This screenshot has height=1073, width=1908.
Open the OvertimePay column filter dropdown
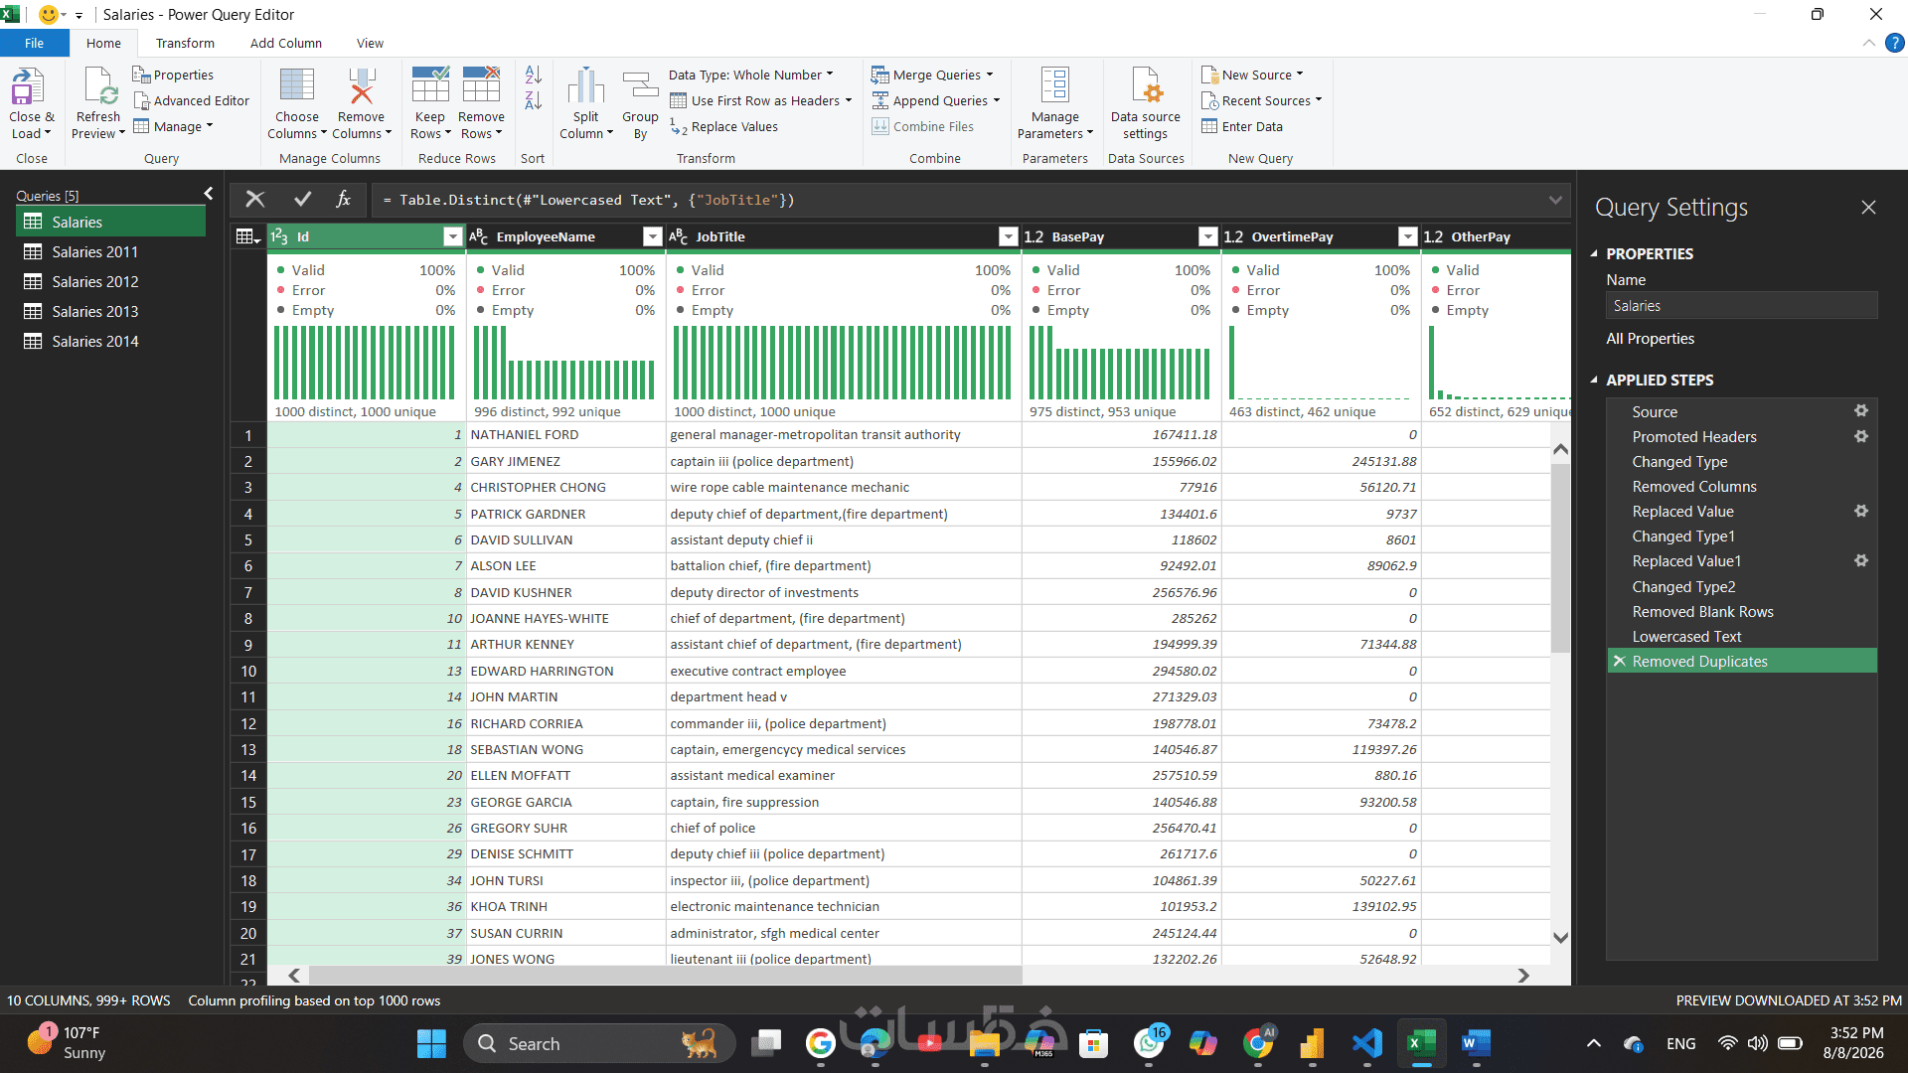(1408, 236)
